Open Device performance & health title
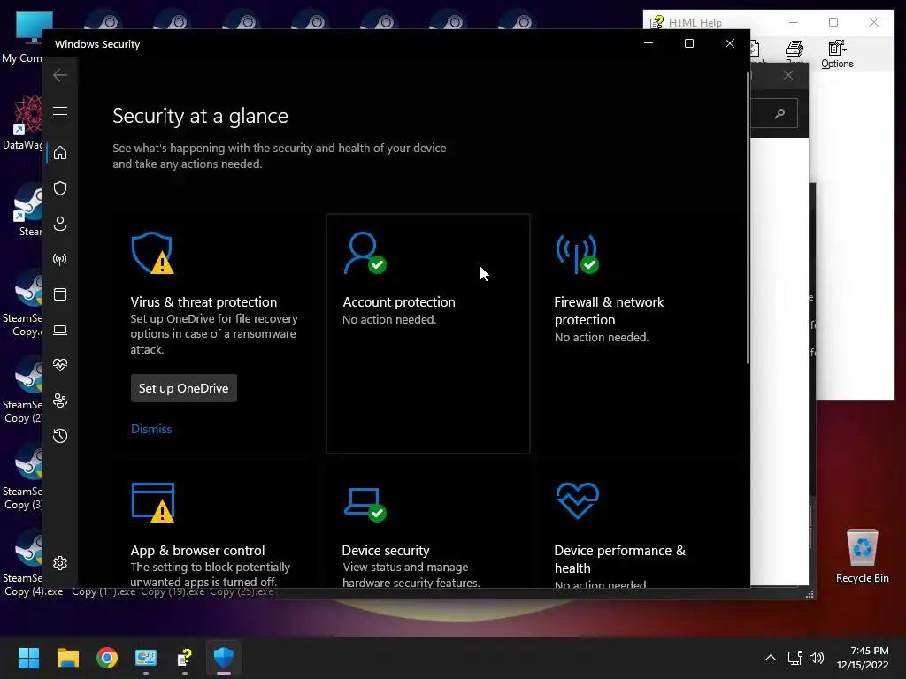 620,559
